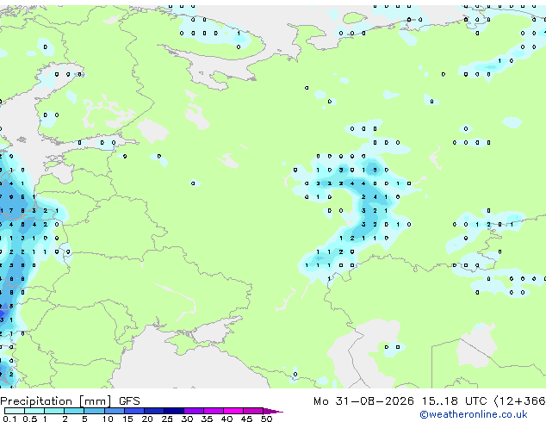546x422 pixels.
Task: Pick the 1–2 mm legend color
Action: (x=54, y=411)
